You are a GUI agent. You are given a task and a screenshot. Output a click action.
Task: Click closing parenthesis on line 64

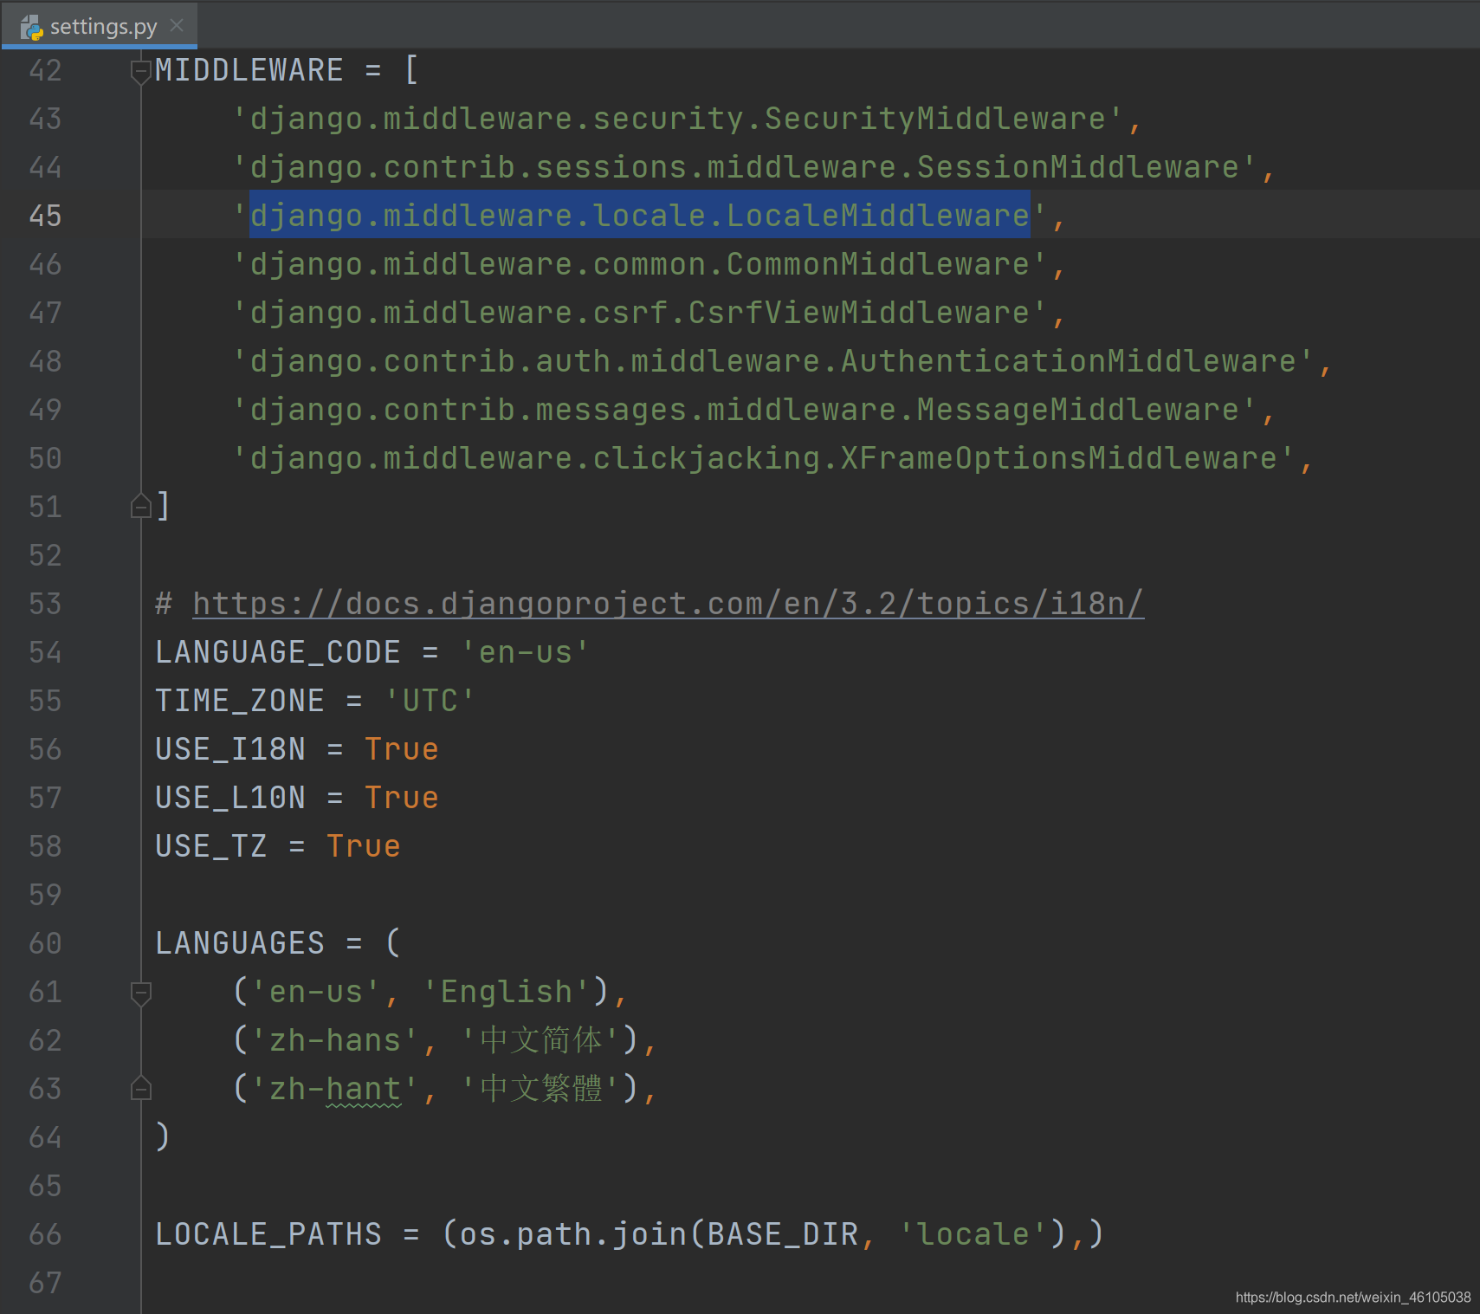(x=163, y=1136)
